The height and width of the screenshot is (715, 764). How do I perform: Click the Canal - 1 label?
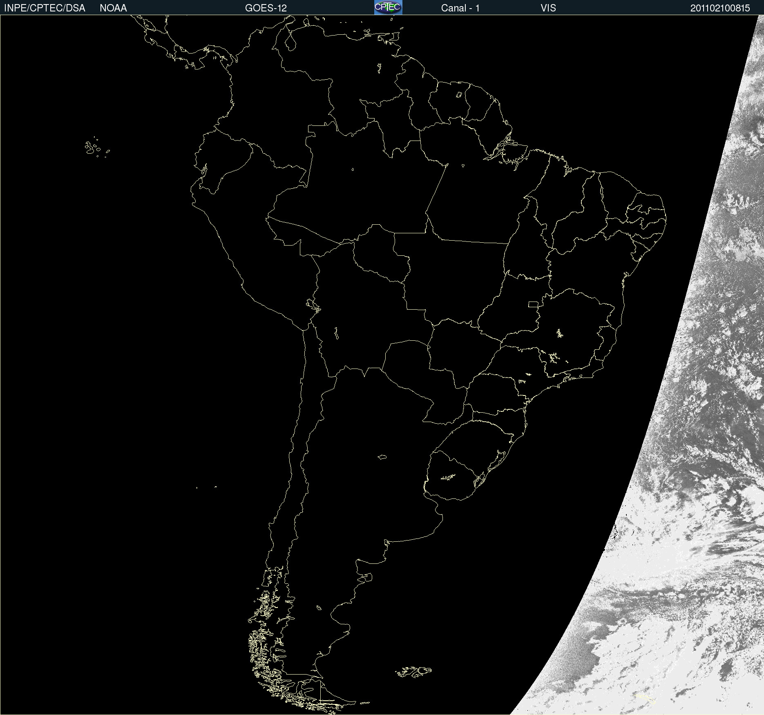click(460, 8)
